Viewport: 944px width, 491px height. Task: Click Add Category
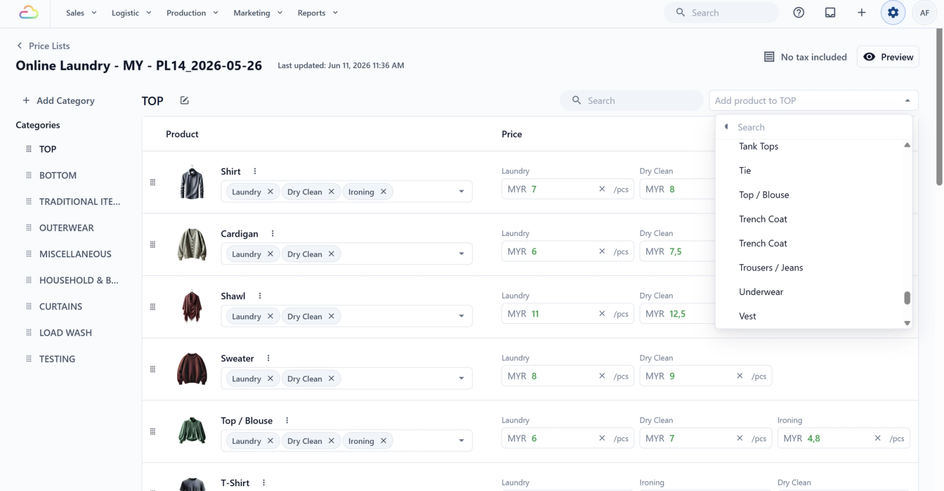(x=58, y=100)
